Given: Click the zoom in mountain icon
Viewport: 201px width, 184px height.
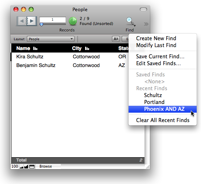Looking at the screenshot, I should (26, 167).
